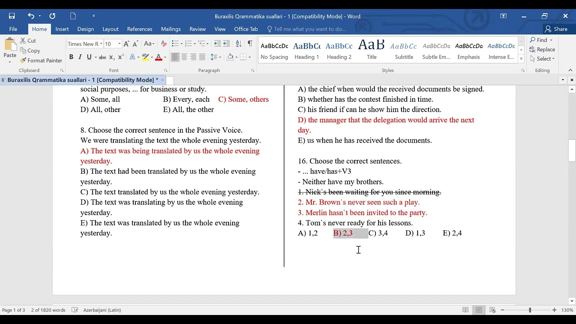Open the Borders dropdown
The image size is (576, 324).
tap(249, 57)
